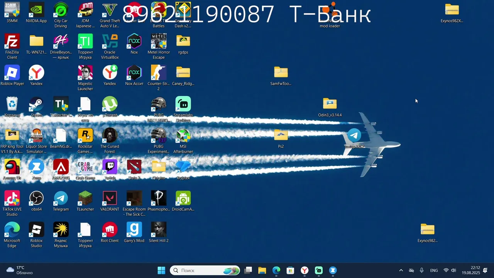Open the taskbar volume control
Image resolution: width=494 pixels, height=278 pixels.
453,270
